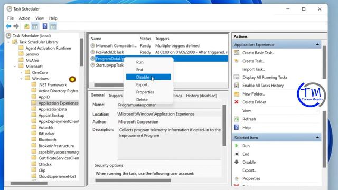338x190 pixels.
Task: Click the BitLocker folder icon in tree
Action: (x=34, y=134)
